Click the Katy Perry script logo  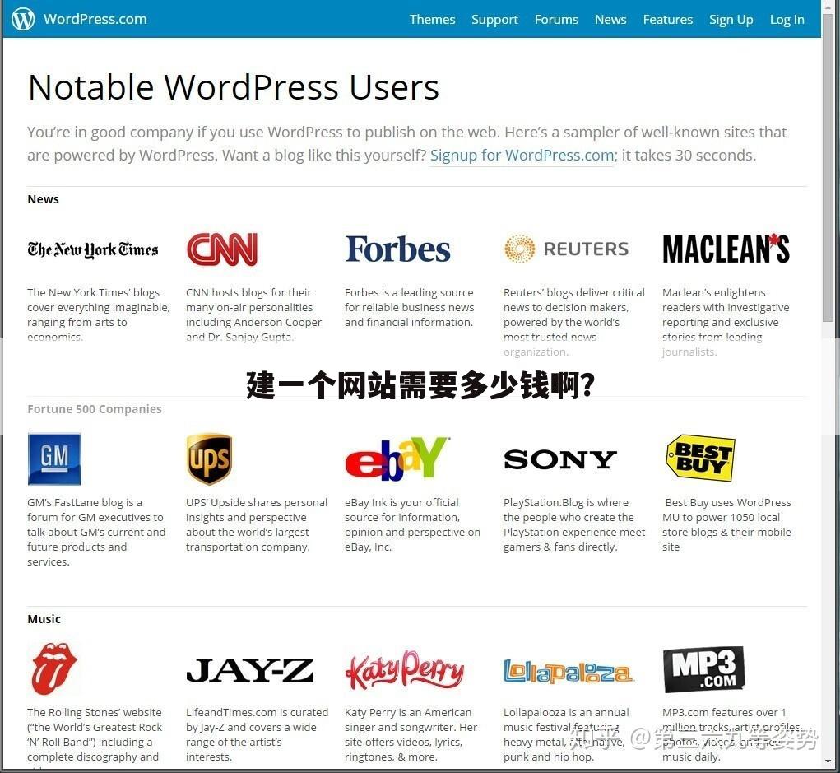(x=405, y=670)
